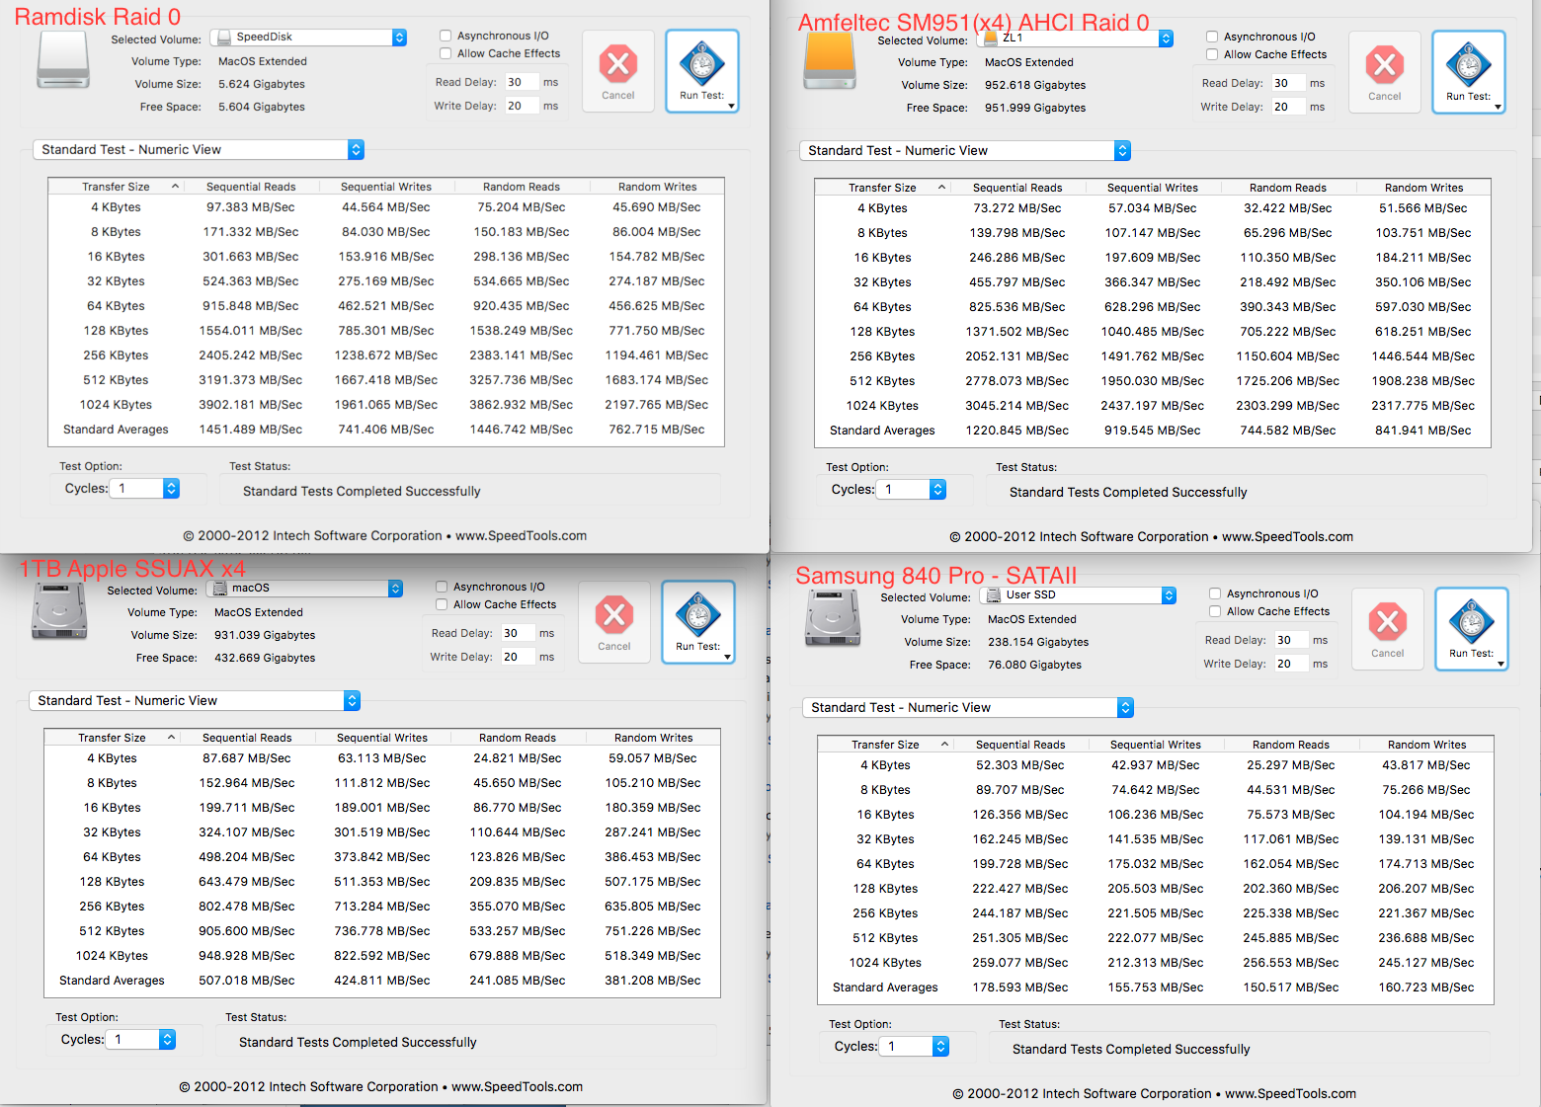The width and height of the screenshot is (1541, 1107).
Task: Click the white SpeedDisk drive icon
Action: click(63, 60)
